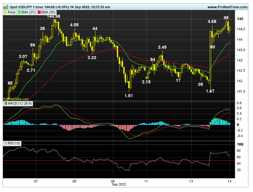Click the 4.68 spike annotation
Image resolution: width=253 pixels, height=192 pixels.
(x=212, y=21)
